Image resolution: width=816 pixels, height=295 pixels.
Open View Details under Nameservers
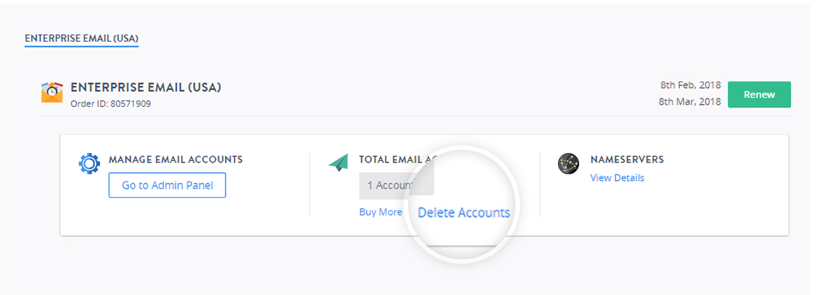617,178
